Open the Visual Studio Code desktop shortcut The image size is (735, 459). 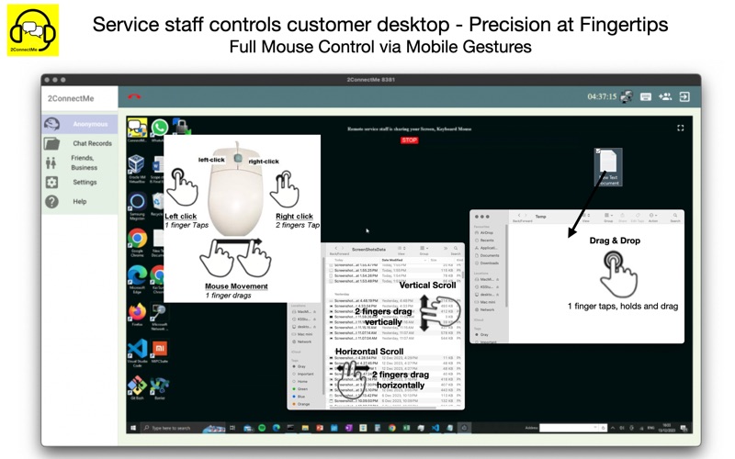click(x=137, y=353)
